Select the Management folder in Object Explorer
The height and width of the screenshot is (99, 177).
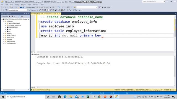[x=11, y=42]
